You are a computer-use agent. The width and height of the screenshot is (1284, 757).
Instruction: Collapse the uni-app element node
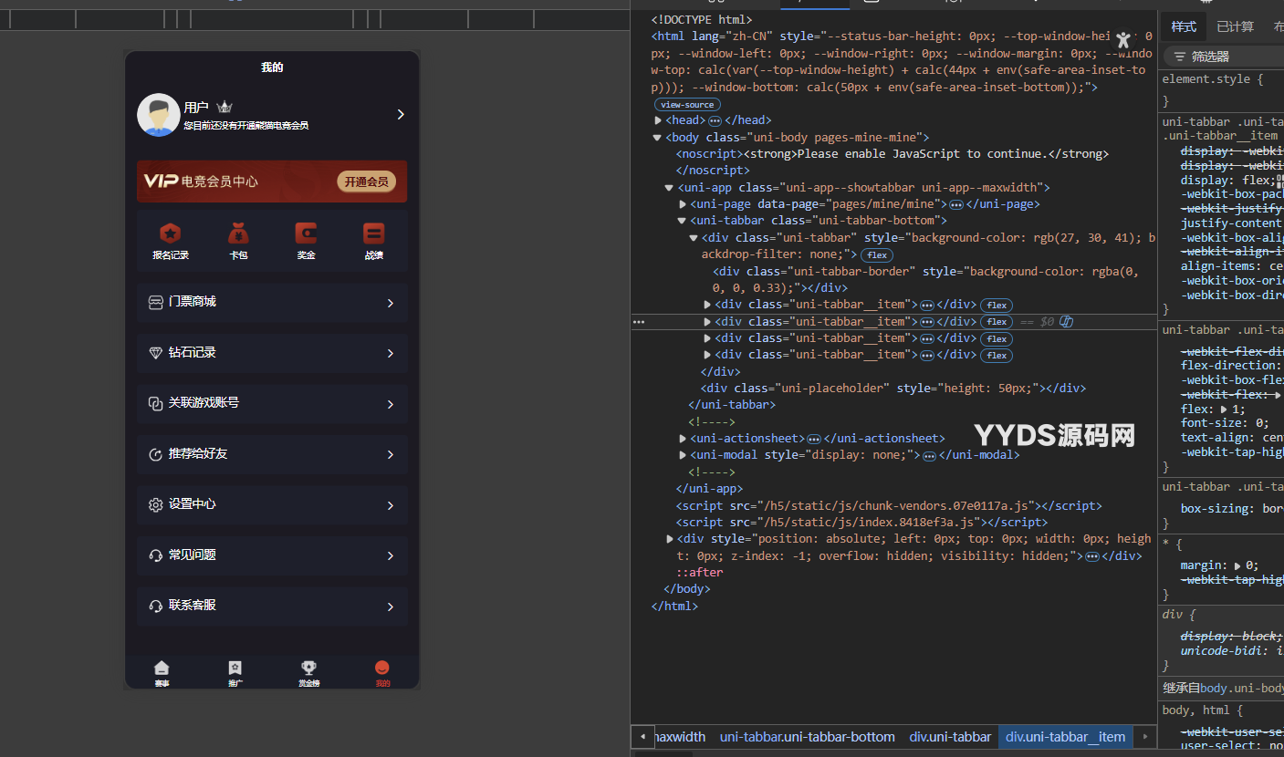pyautogui.click(x=670, y=188)
